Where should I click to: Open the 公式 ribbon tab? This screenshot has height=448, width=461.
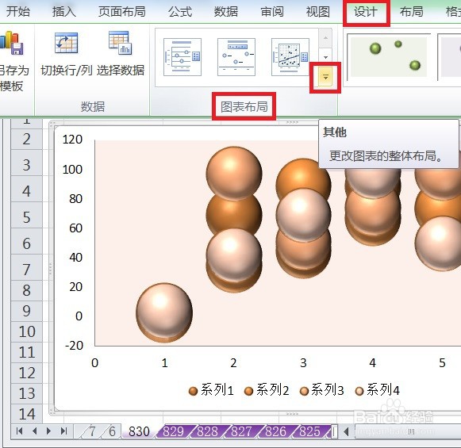pos(180,12)
